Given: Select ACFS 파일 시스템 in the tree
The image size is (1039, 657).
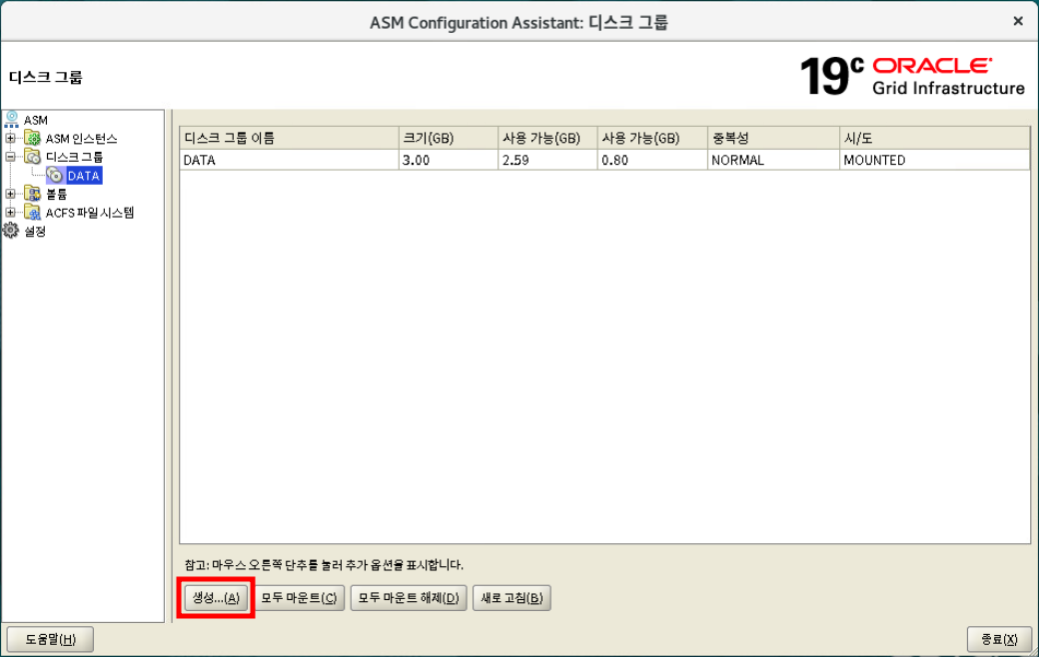Looking at the screenshot, I should coord(90,213).
